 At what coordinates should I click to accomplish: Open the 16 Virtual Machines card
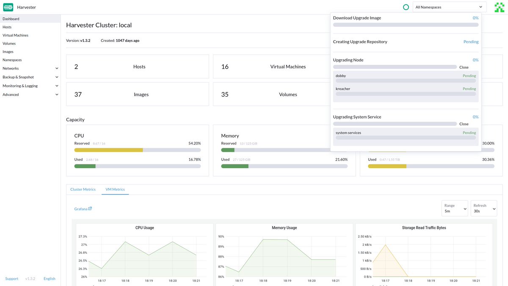tap(272, 67)
